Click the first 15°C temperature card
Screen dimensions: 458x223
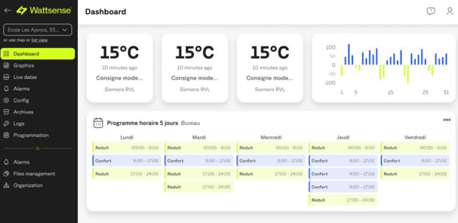[119, 68]
